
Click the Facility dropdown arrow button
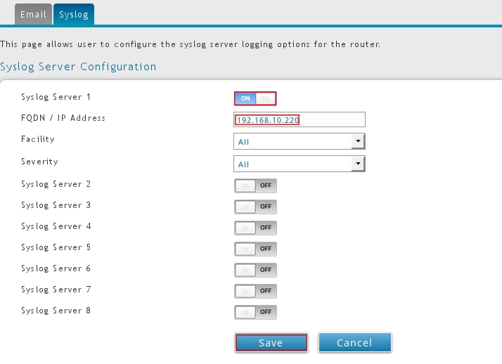(x=359, y=141)
